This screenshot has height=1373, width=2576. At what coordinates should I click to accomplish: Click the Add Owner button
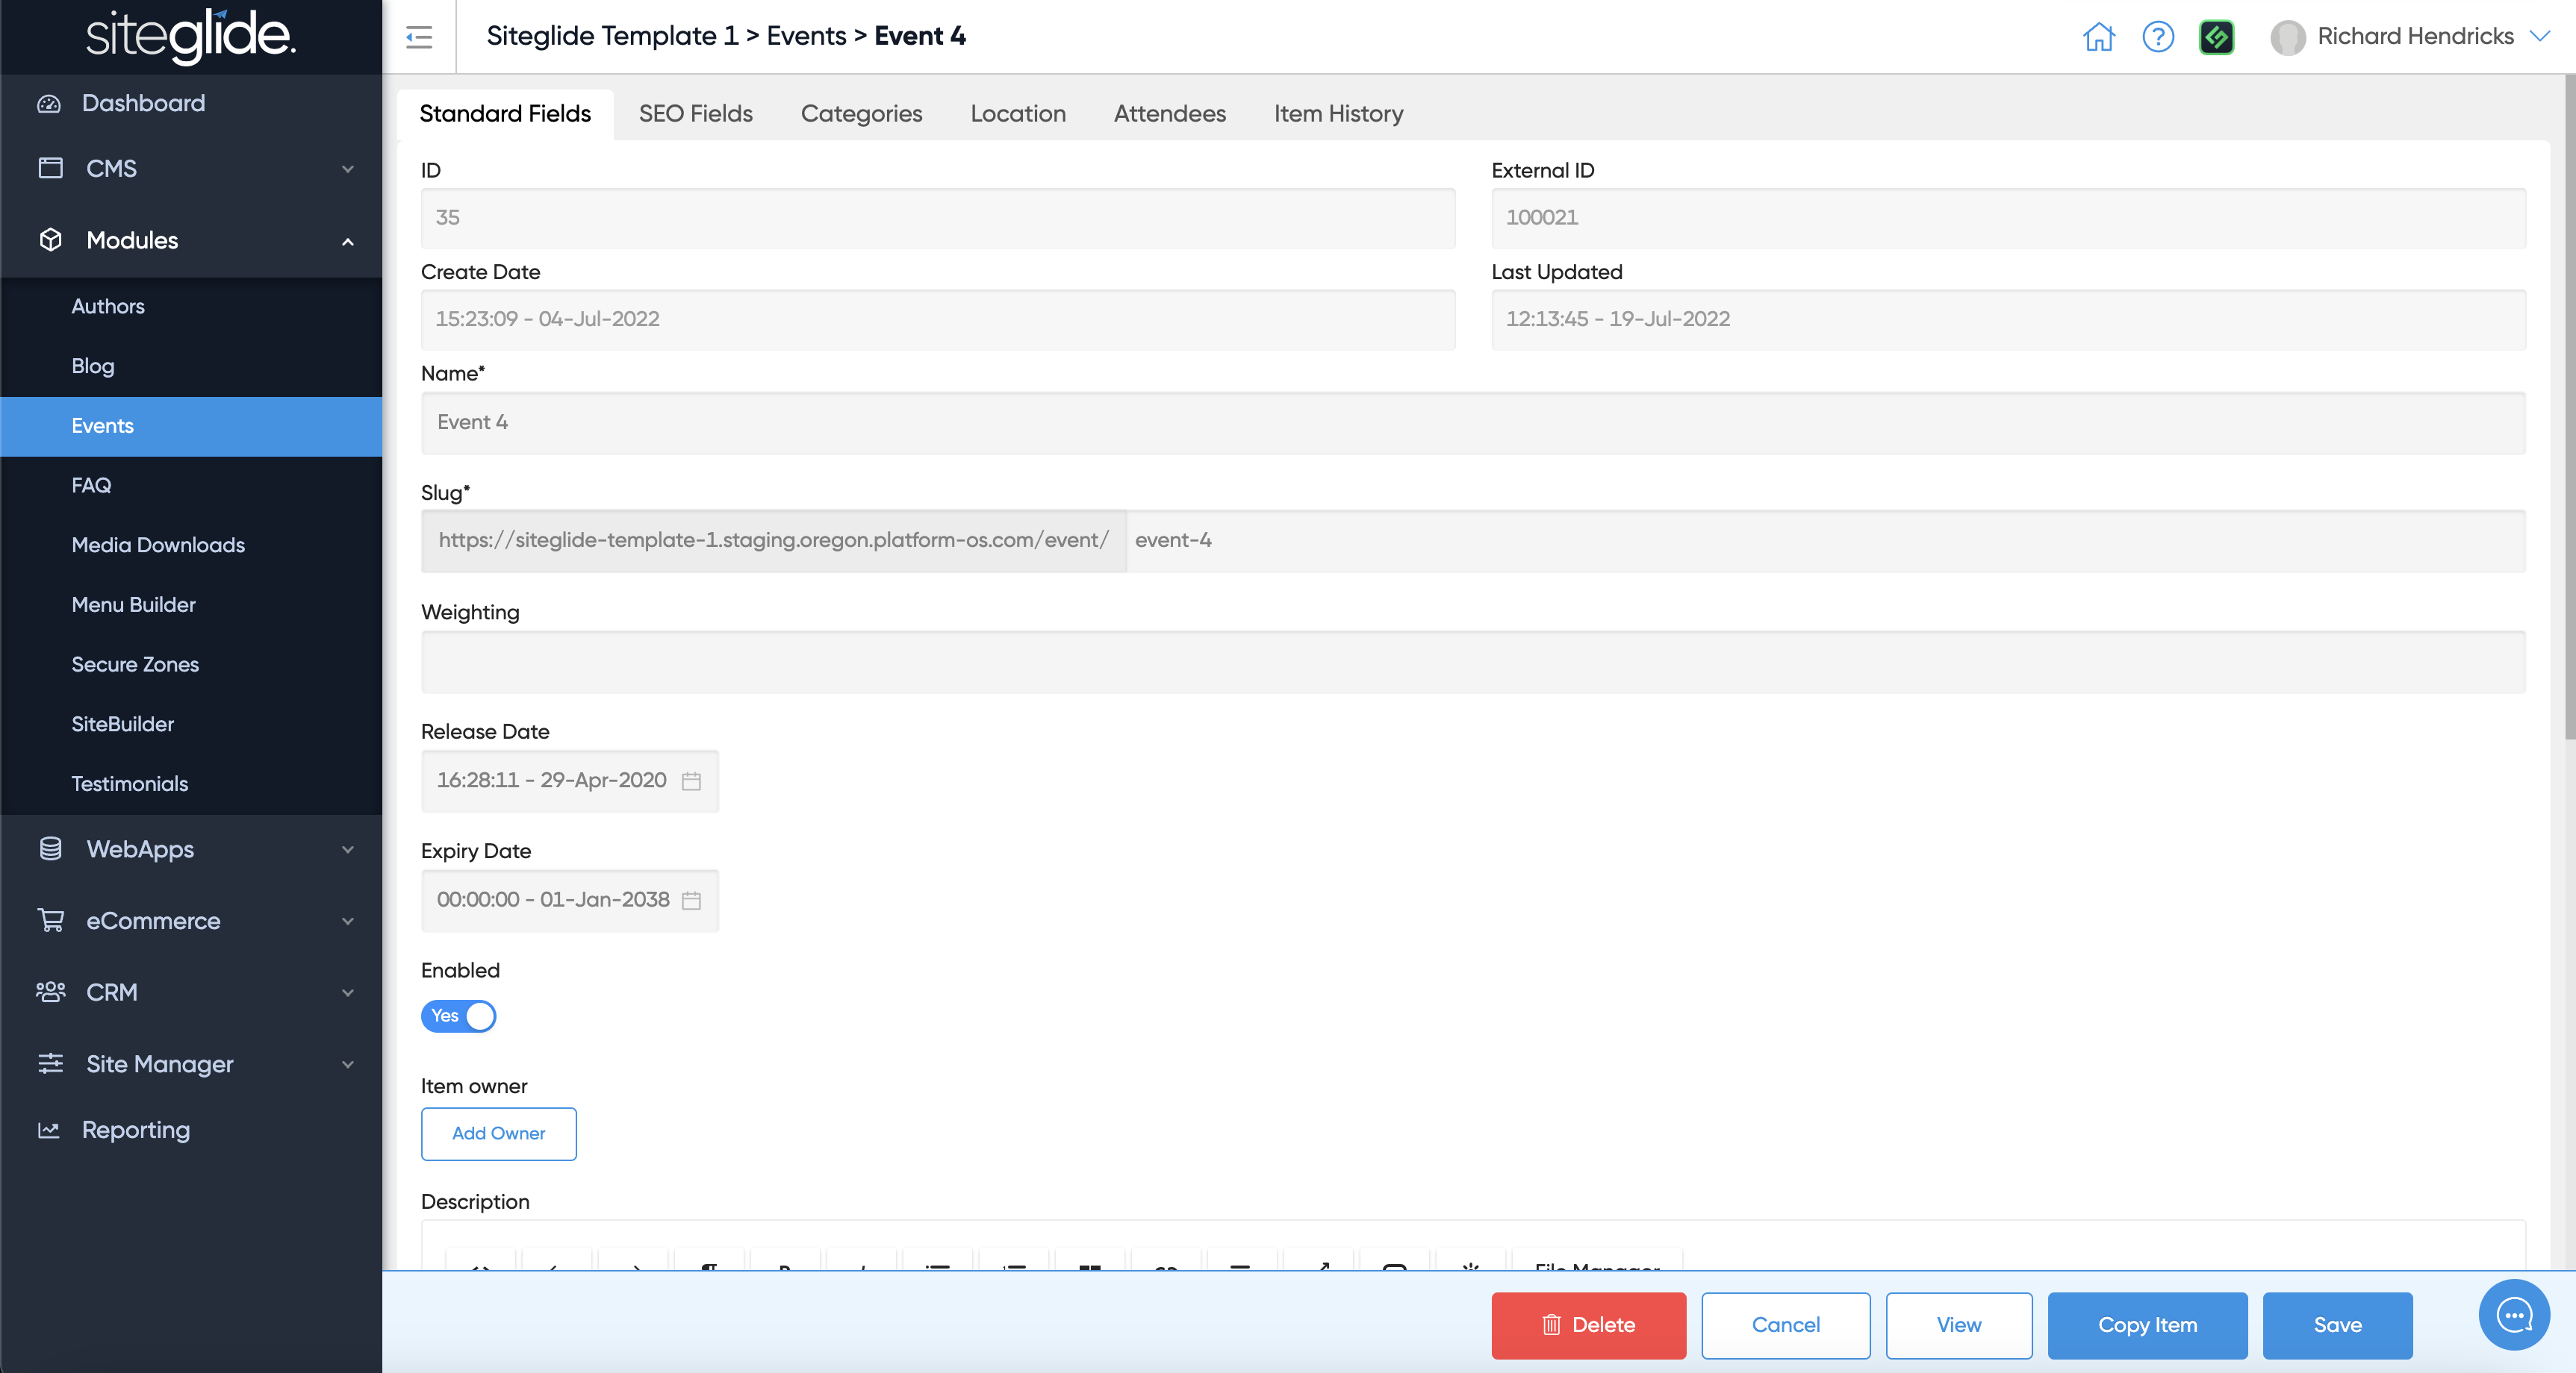pyautogui.click(x=498, y=1133)
